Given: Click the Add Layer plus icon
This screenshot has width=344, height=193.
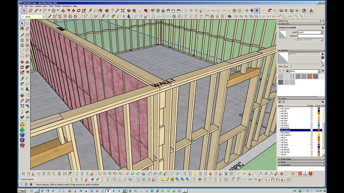Looking at the screenshot, I should coord(280,102).
